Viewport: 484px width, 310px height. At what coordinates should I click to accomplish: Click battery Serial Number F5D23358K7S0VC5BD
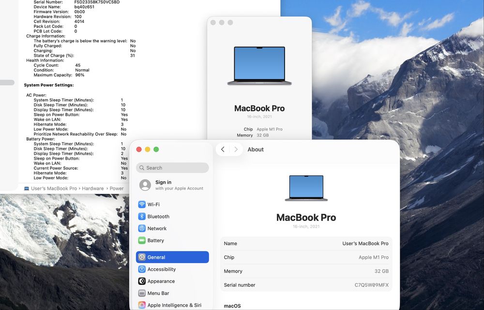coord(97,2)
